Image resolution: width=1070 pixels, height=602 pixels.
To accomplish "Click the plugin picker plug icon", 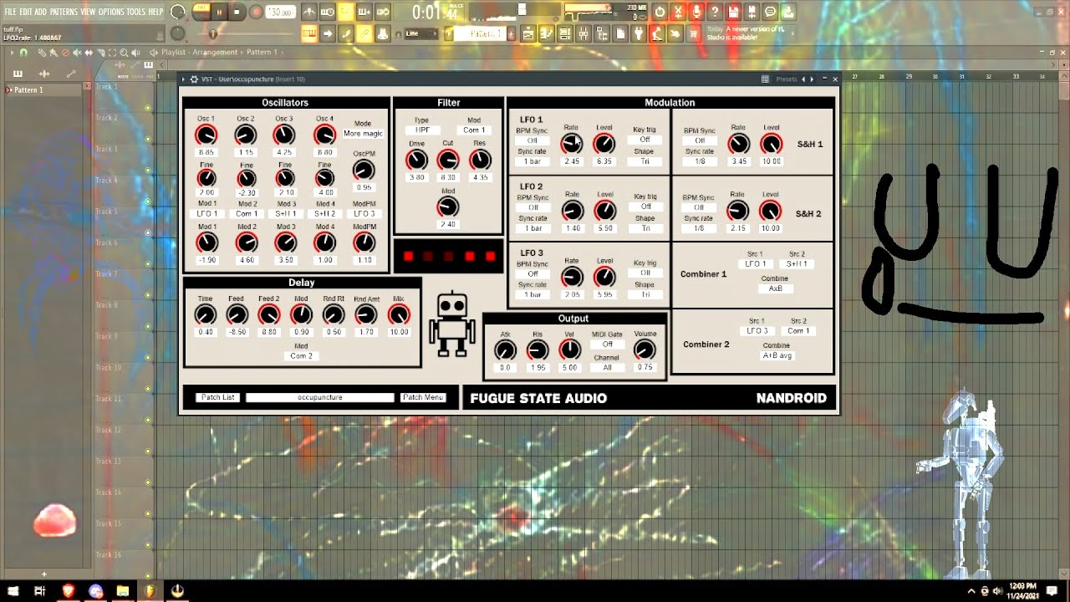I will (x=639, y=33).
